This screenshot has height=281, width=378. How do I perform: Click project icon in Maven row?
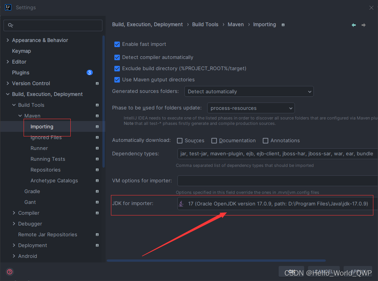click(97, 116)
